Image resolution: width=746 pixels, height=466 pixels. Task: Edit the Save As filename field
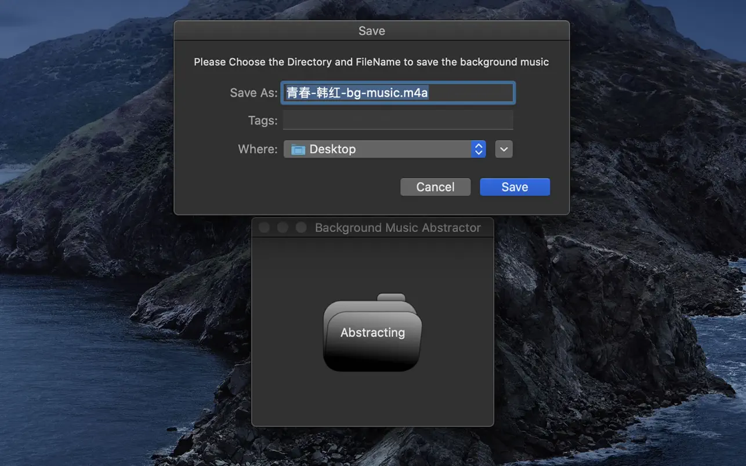pyautogui.click(x=398, y=93)
